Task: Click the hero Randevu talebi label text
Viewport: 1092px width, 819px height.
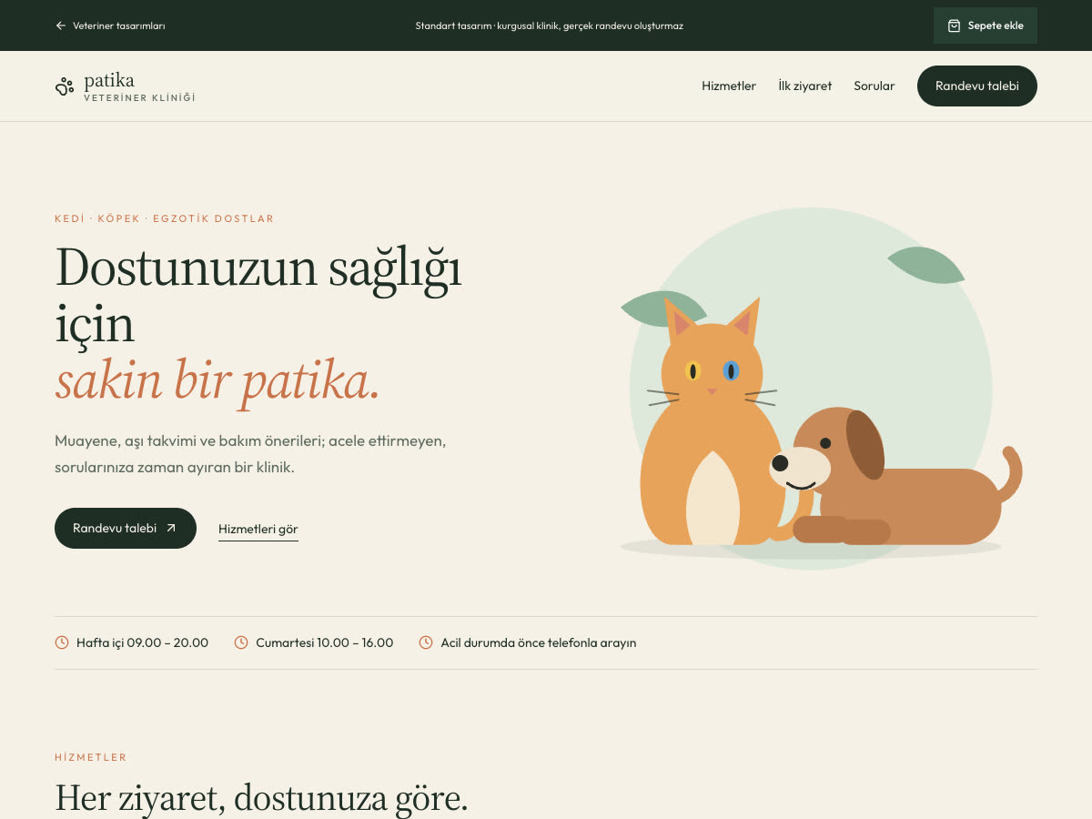Action: [x=115, y=528]
